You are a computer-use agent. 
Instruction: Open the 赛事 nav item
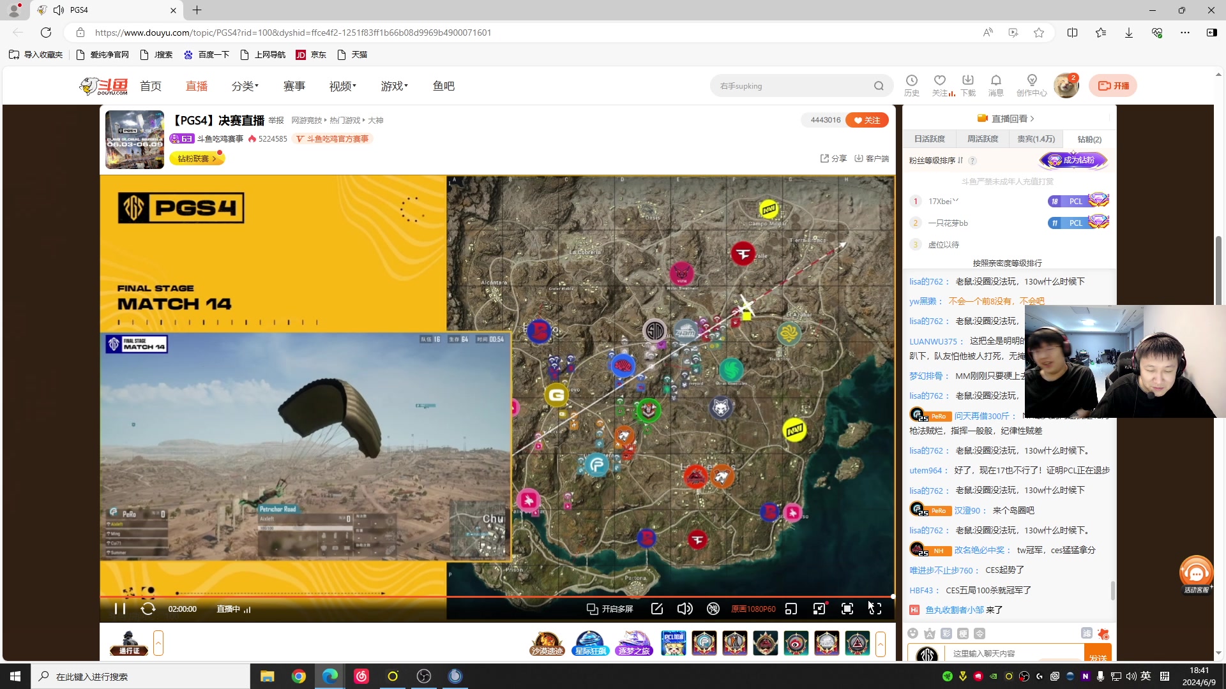pos(294,86)
